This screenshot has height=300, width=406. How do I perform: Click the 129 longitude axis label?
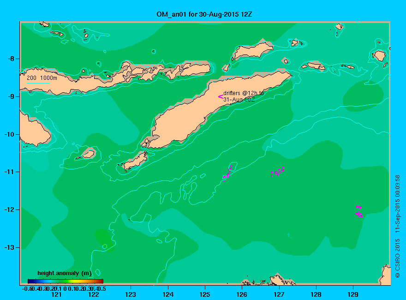click(353, 294)
